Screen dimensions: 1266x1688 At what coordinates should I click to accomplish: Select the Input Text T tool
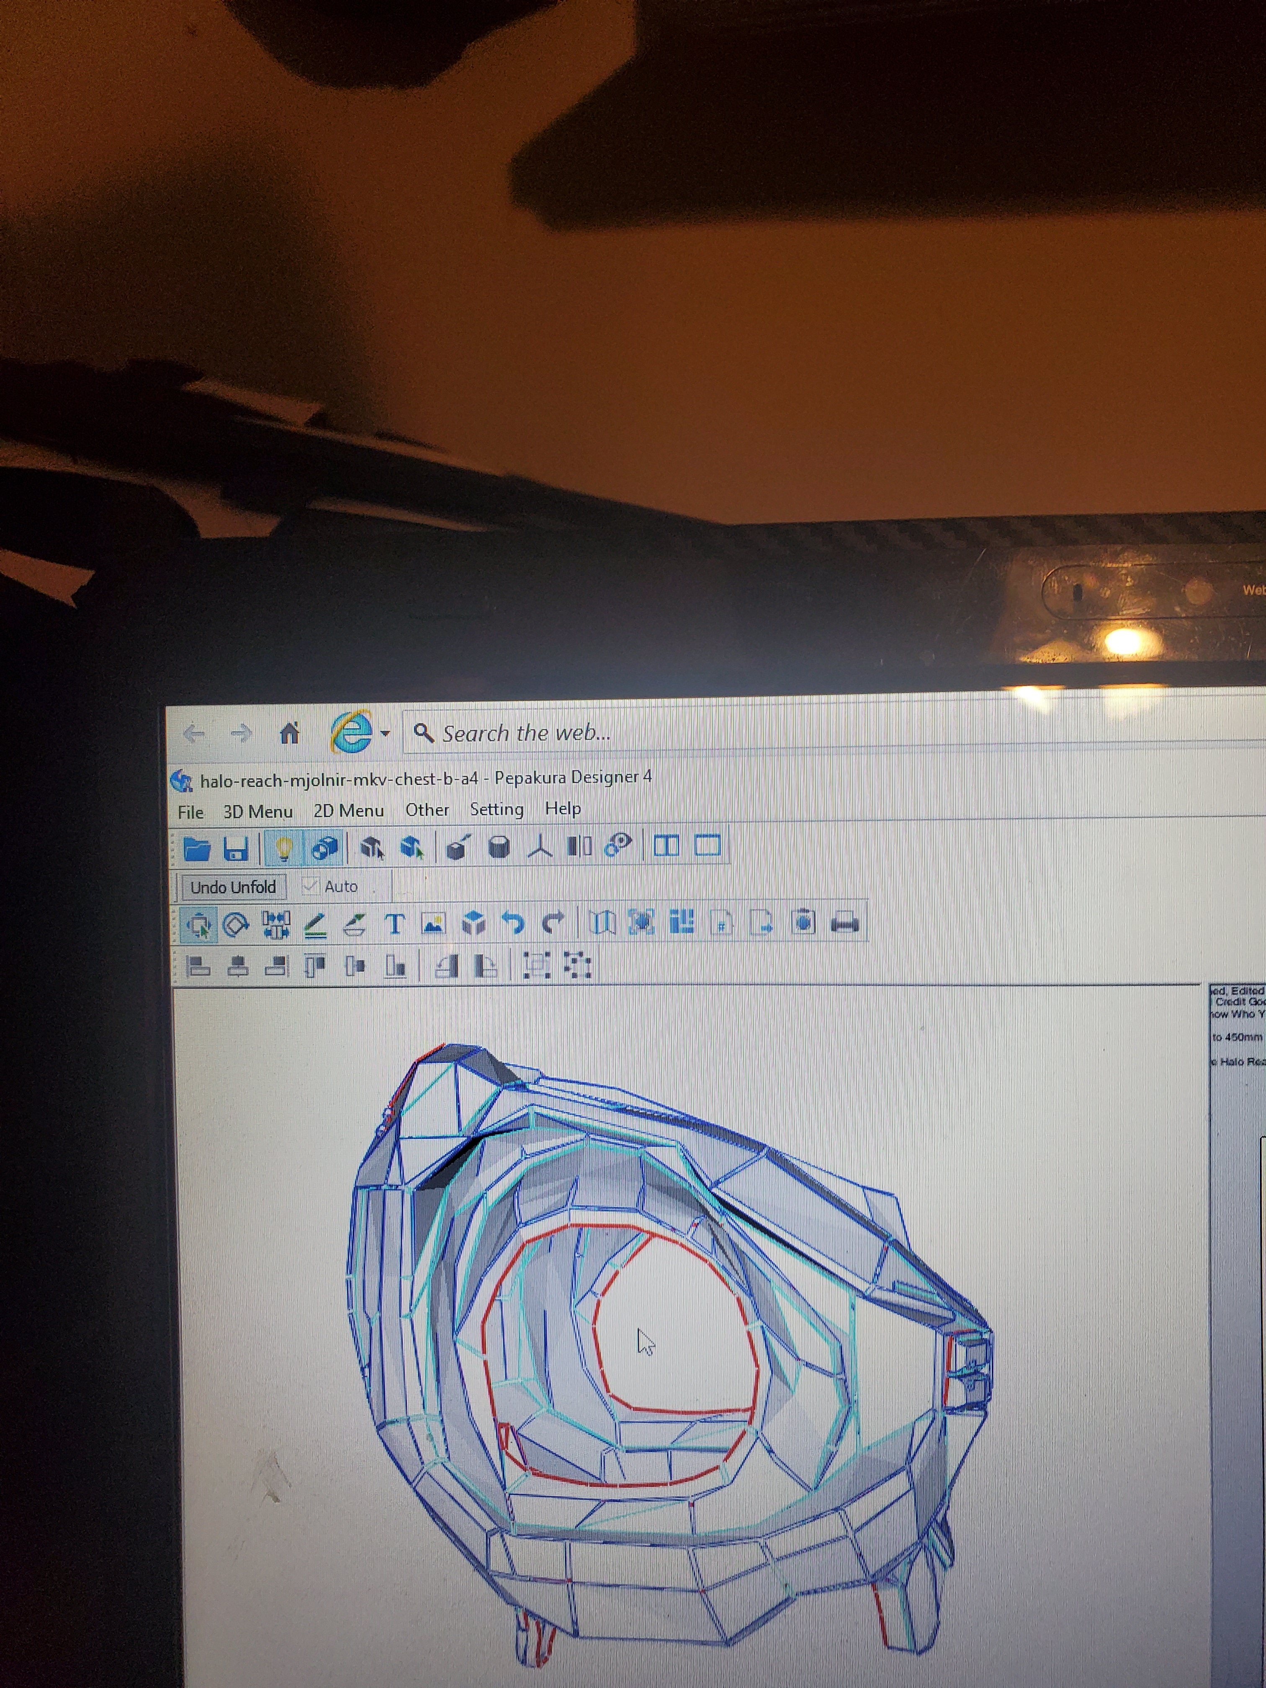394,924
